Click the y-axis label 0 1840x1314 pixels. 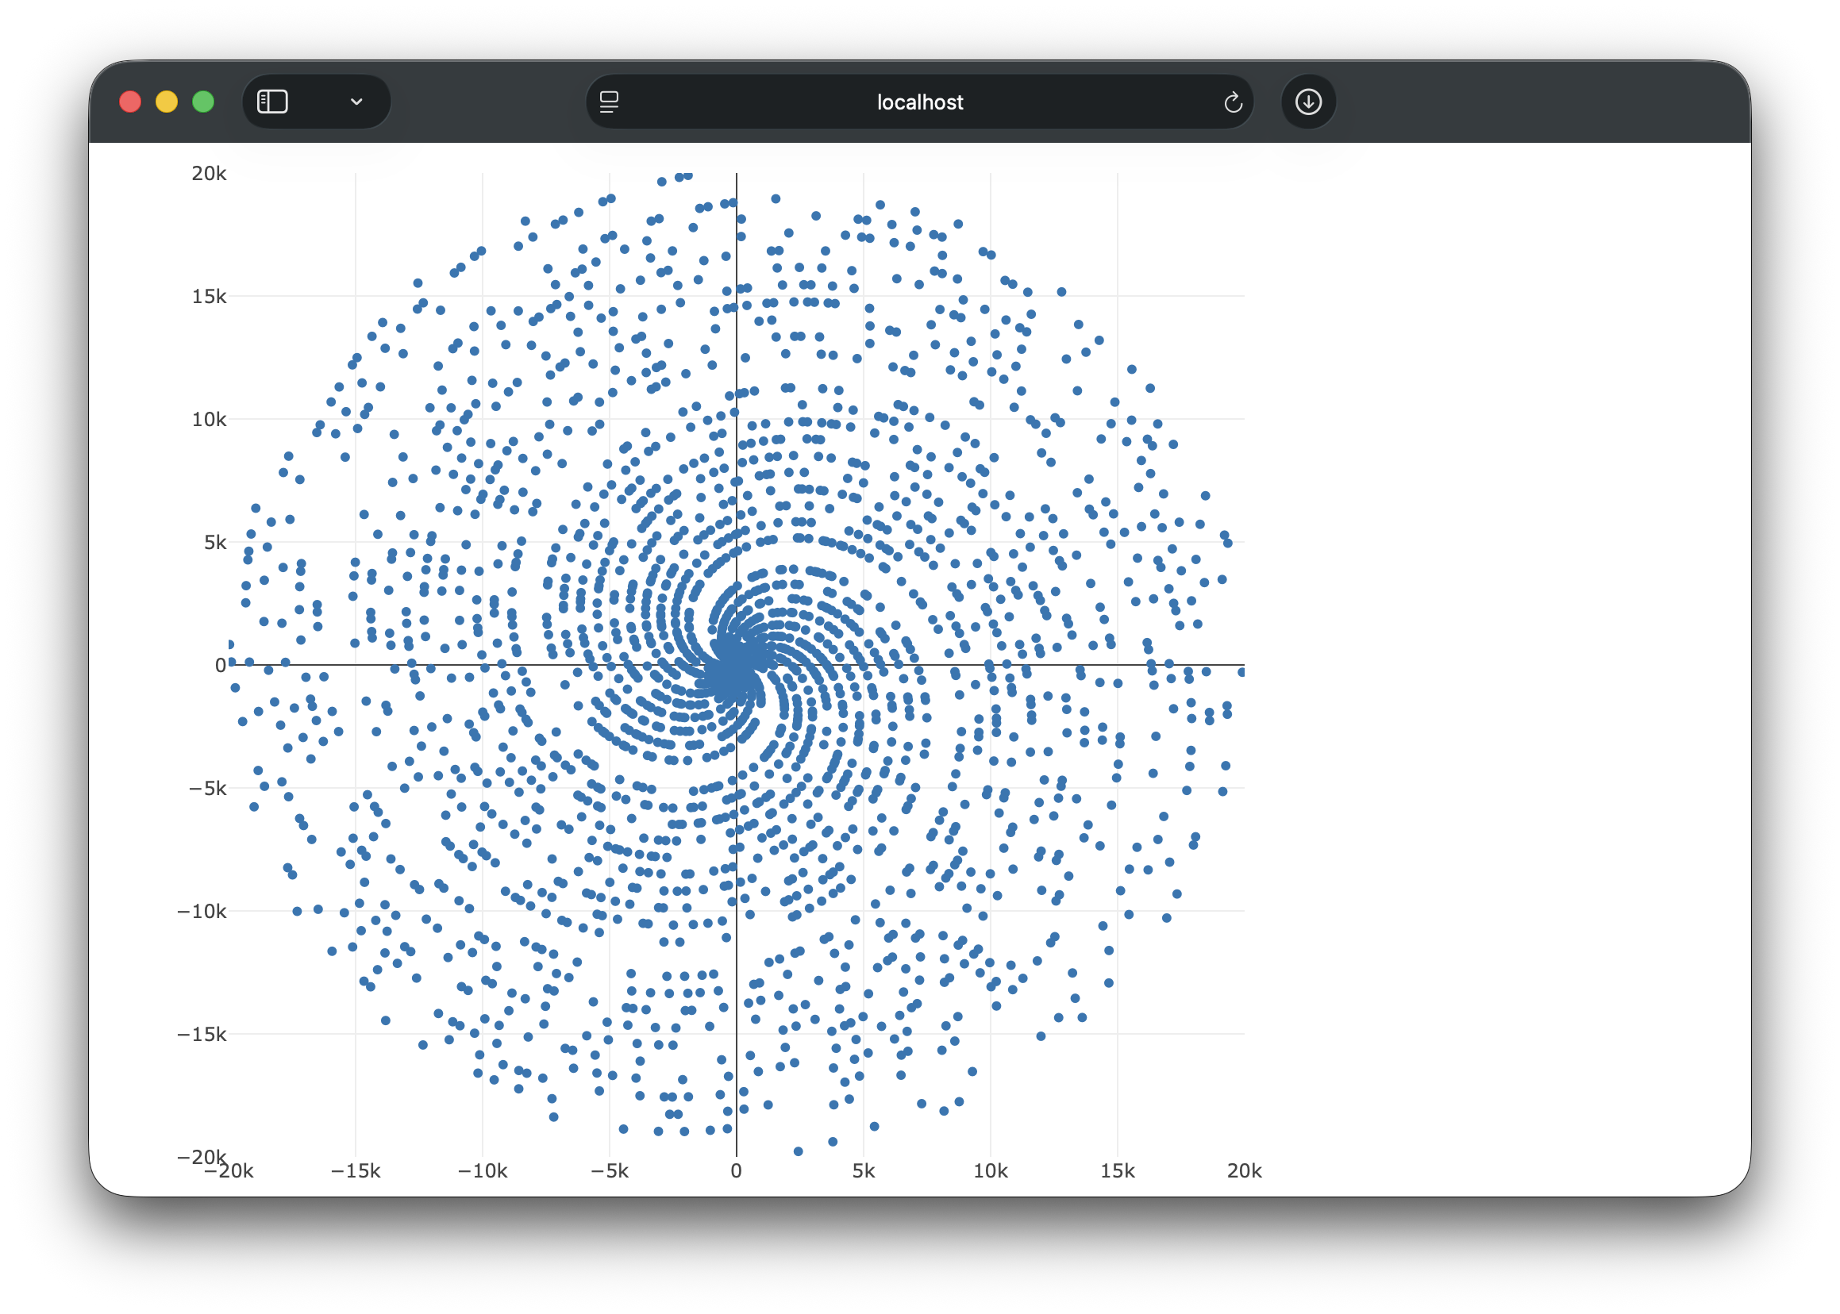[220, 665]
